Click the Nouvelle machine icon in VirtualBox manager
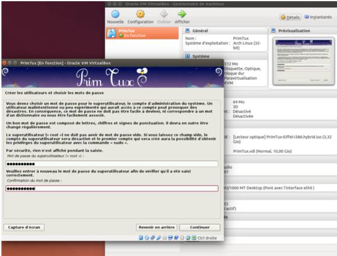The height and width of the screenshot is (256, 337). tap(115, 14)
